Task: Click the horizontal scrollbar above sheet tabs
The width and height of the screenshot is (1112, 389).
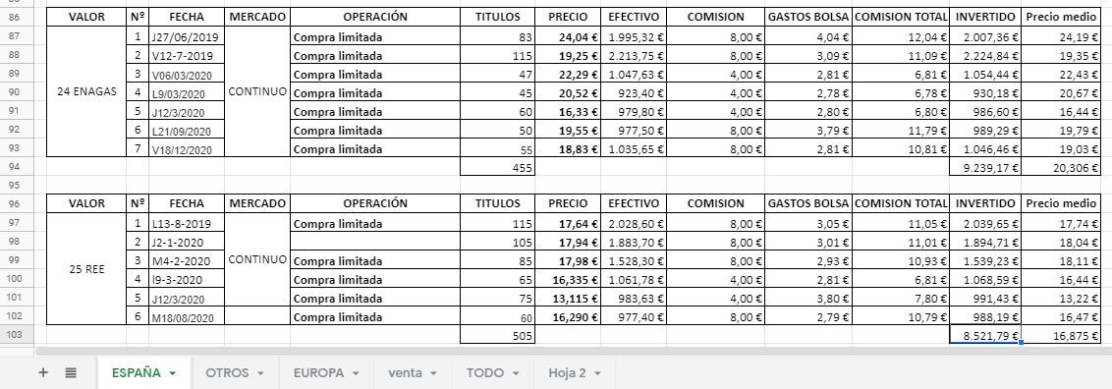Action: click(x=568, y=351)
